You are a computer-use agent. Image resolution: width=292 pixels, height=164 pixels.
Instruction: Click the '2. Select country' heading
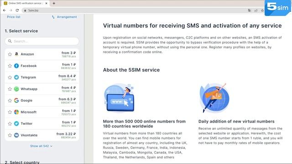click(22, 162)
